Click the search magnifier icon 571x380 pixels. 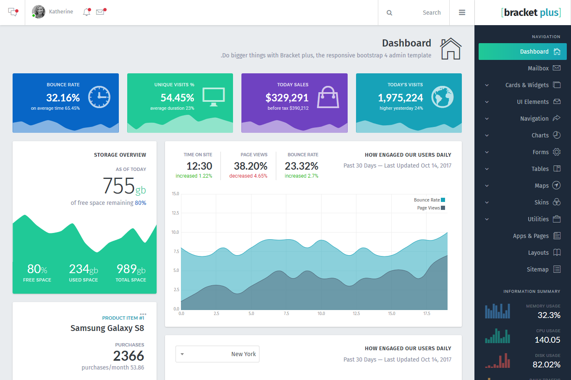[389, 13]
